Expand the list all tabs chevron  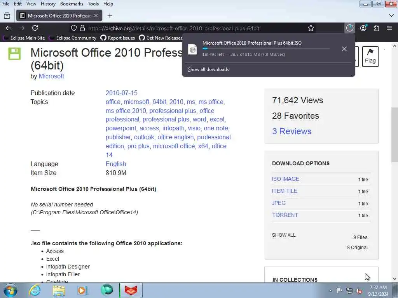[391, 16]
